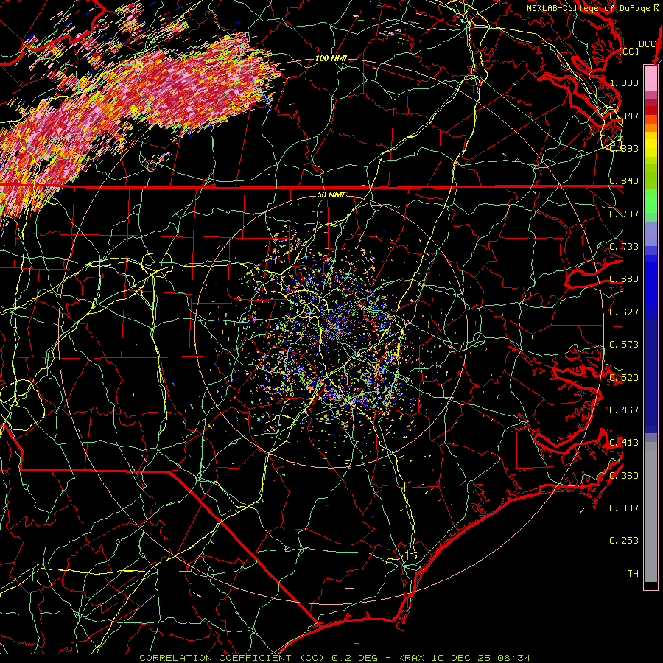Pick the orange band of the color bar
Screen dimensions: 663x663
click(650, 127)
